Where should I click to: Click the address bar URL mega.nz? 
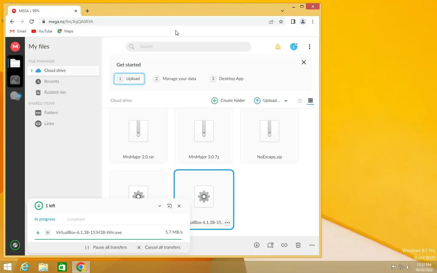pyautogui.click(x=71, y=22)
